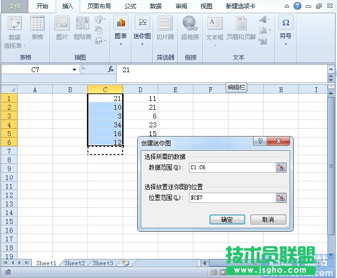Click the 迷你图 (Sparkline) ribbon icon
Screen dimensions: 337x278
(142, 23)
